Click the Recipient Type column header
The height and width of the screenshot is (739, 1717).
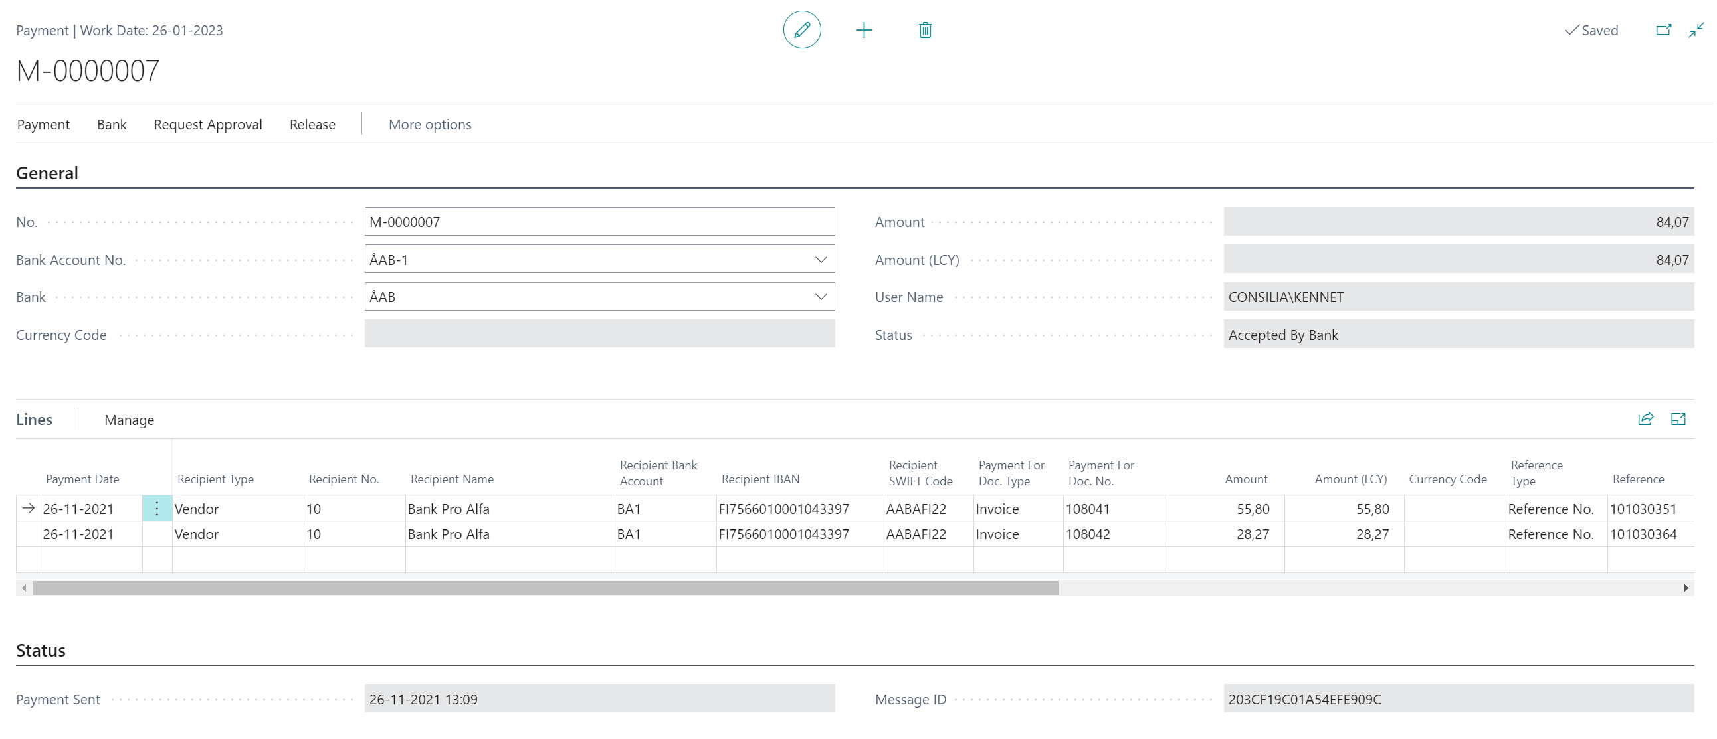pyautogui.click(x=215, y=479)
